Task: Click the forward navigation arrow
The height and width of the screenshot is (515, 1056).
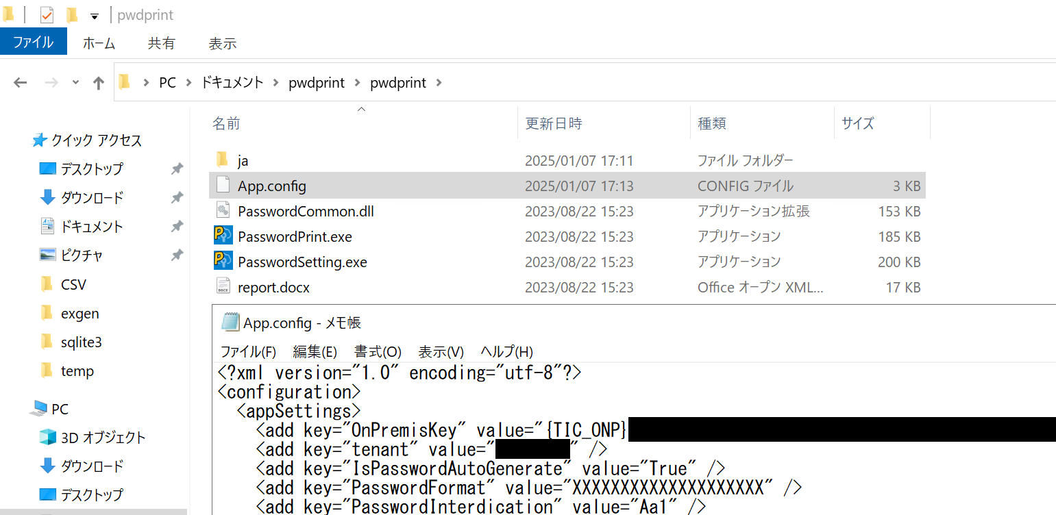Action: [51, 83]
